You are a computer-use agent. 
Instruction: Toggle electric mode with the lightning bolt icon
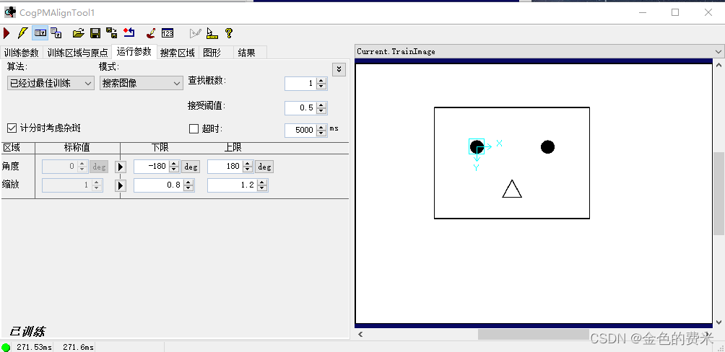(22, 33)
